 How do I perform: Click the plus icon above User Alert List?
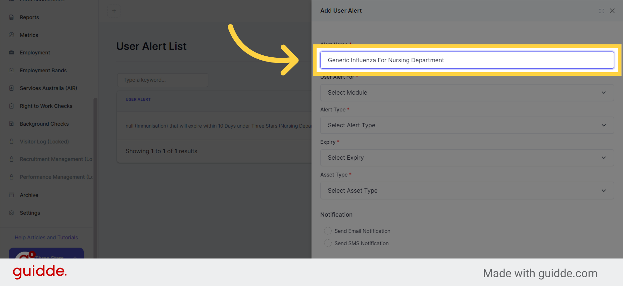114,11
